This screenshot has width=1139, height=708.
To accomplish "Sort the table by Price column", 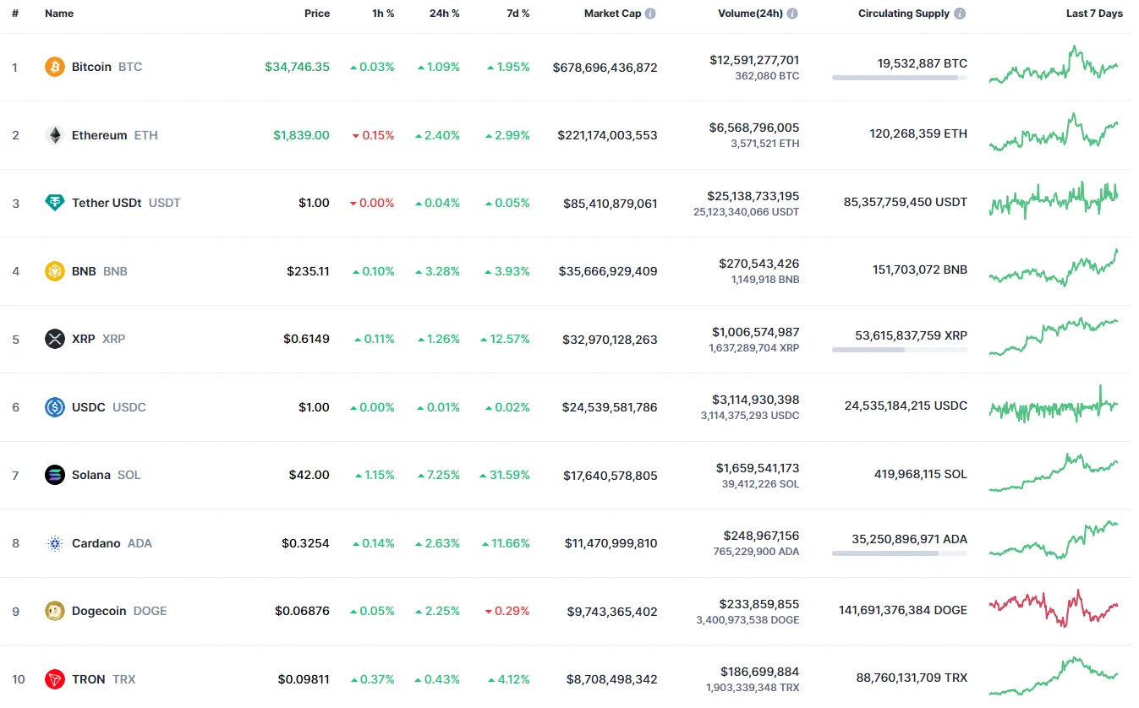I will pos(317,14).
